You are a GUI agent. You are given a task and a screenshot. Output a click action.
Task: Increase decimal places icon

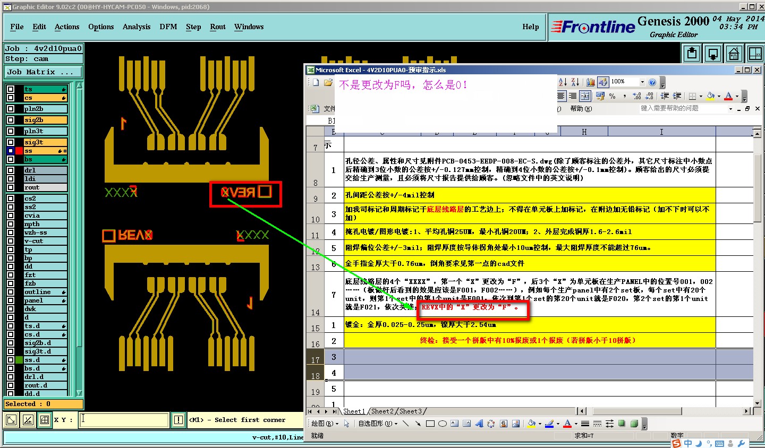(636, 96)
